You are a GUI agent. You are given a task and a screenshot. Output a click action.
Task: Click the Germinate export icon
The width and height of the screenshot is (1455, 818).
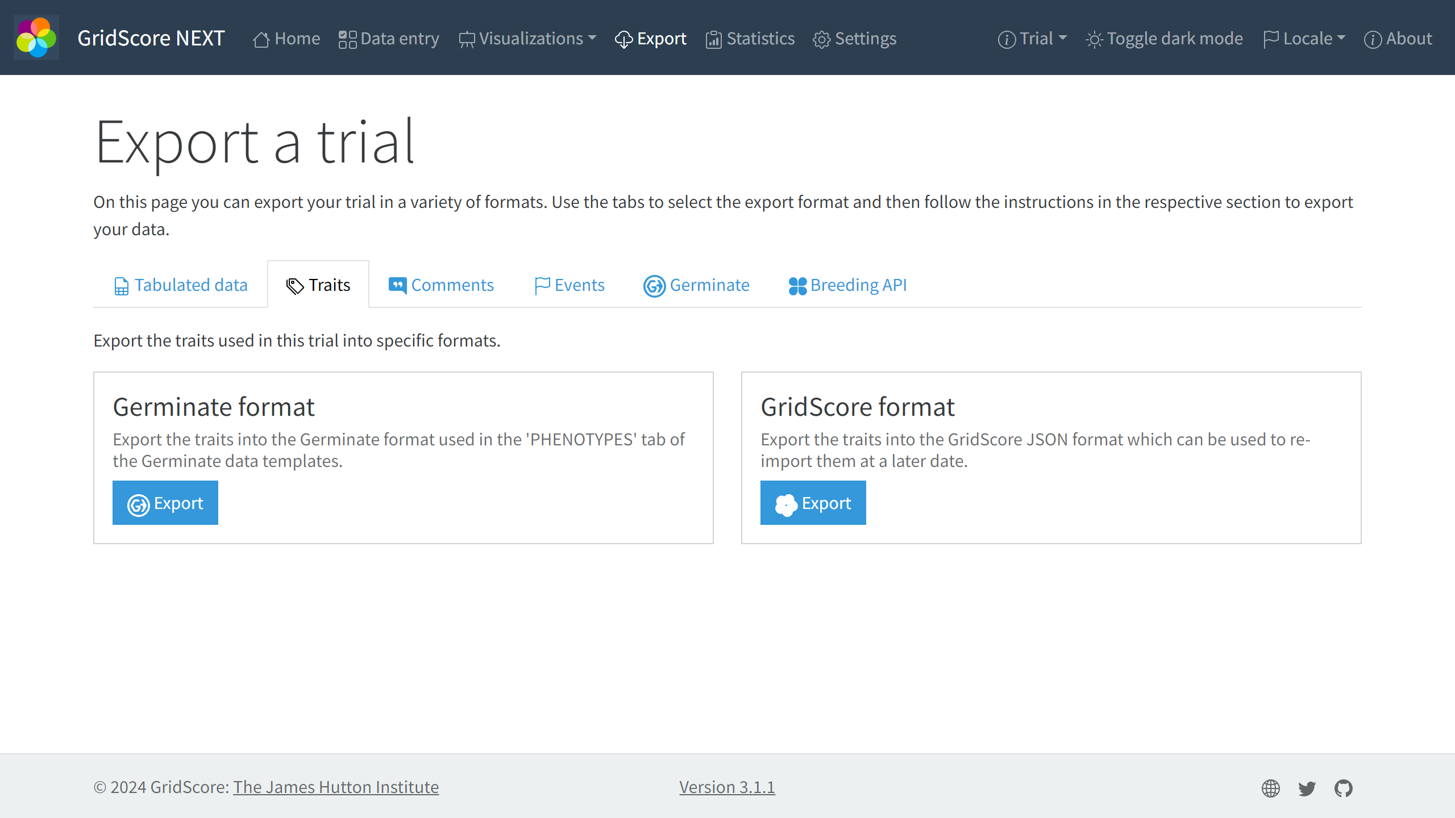pyautogui.click(x=138, y=503)
